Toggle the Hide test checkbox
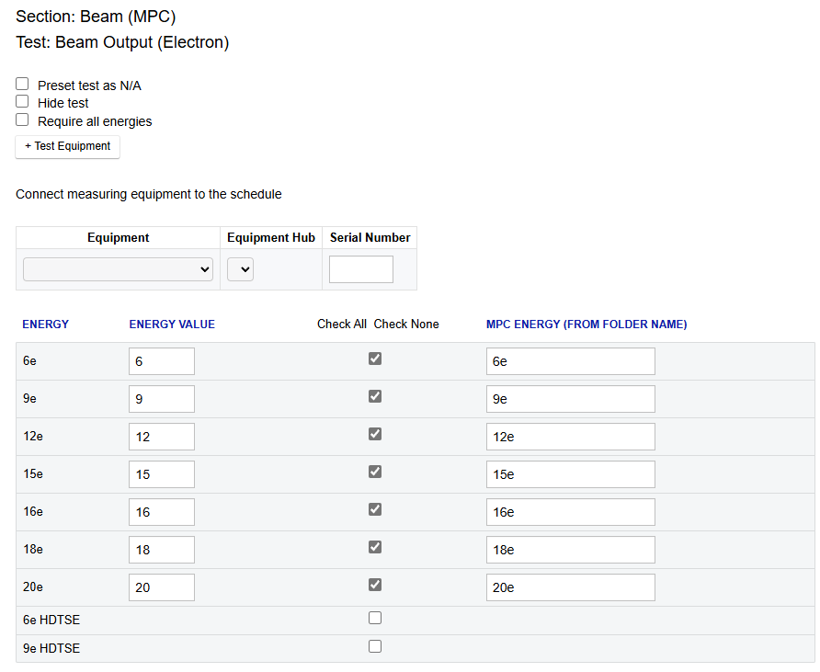This screenshot has width=820, height=672. pyautogui.click(x=23, y=102)
